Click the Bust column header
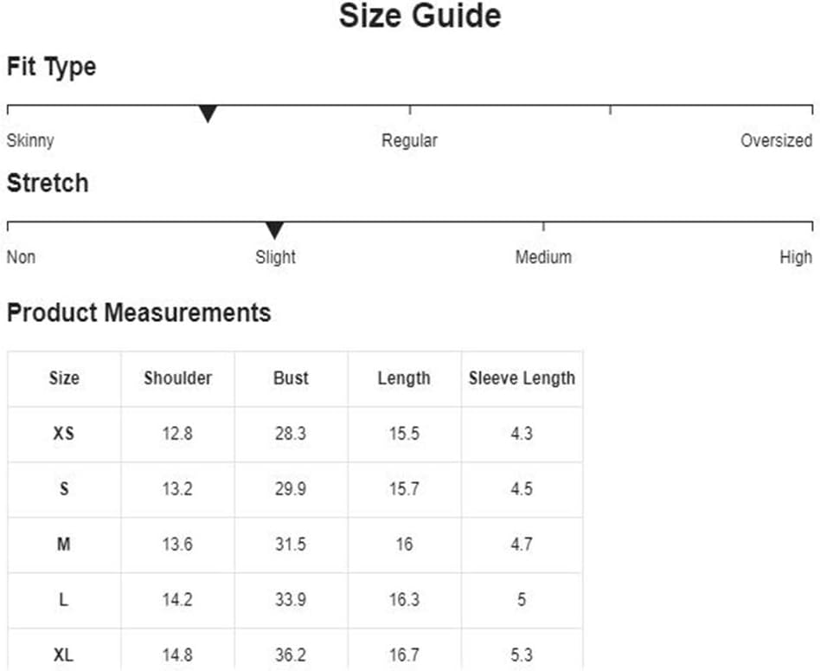820x671 pixels. click(291, 377)
